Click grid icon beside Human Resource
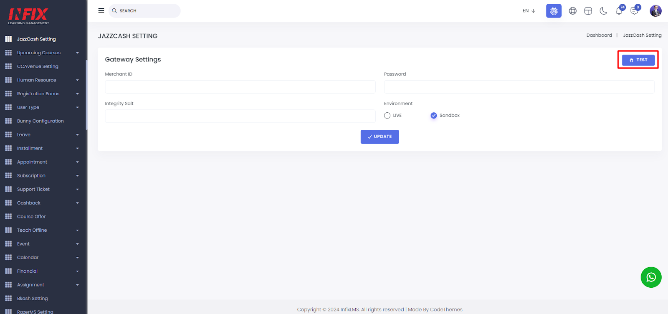 8,80
